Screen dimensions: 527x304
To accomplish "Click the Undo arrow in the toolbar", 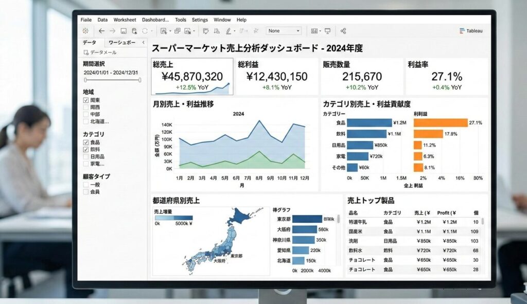I will click(101, 31).
